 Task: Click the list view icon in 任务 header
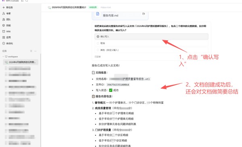click(31, 51)
